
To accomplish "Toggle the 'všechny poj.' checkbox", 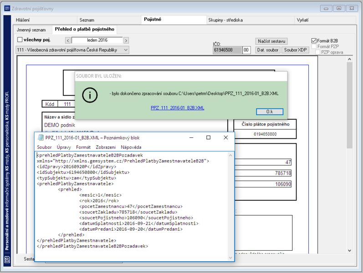I will [20, 40].
